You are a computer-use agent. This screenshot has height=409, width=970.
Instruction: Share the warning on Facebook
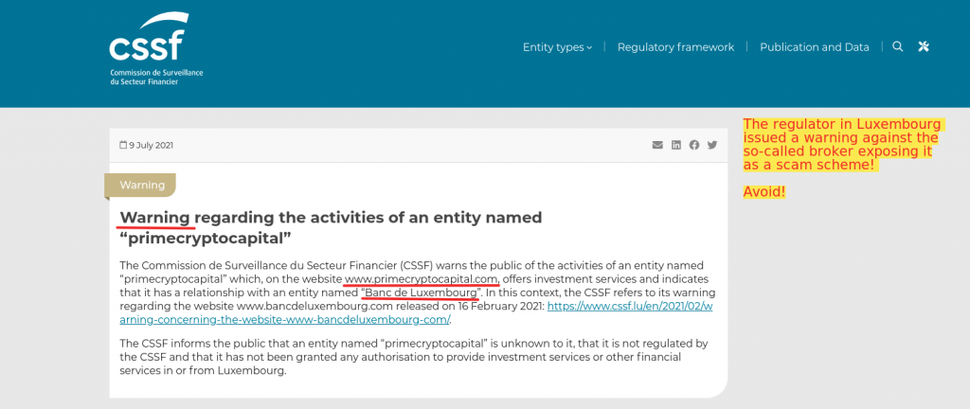[x=694, y=145]
